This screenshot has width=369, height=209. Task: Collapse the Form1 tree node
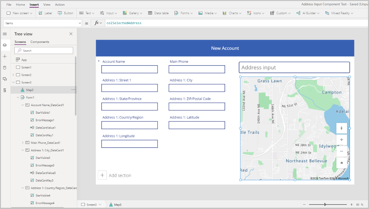click(18, 98)
